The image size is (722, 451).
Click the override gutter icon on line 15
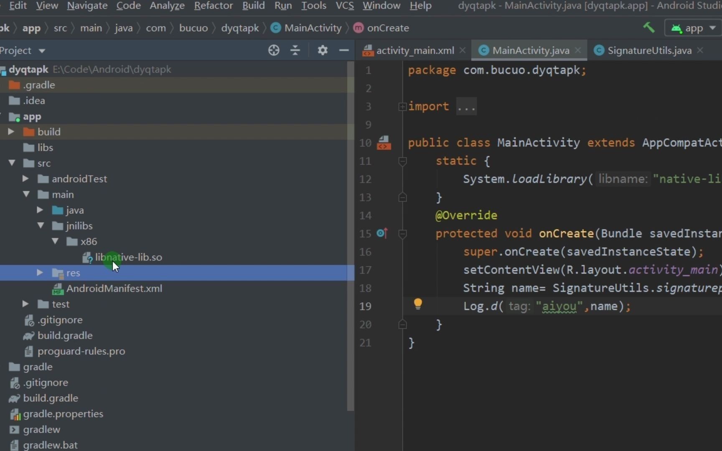pos(382,233)
